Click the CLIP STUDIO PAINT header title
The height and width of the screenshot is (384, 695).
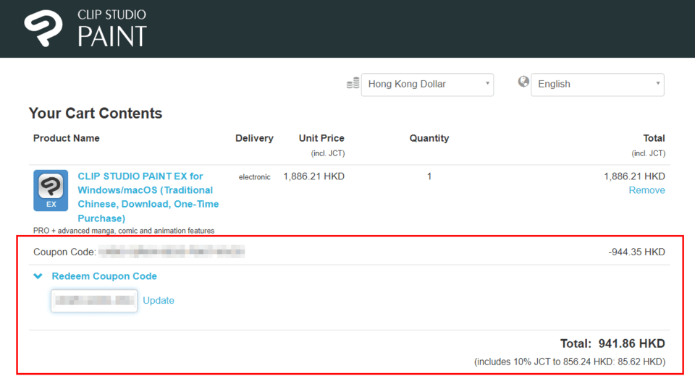pos(111,28)
